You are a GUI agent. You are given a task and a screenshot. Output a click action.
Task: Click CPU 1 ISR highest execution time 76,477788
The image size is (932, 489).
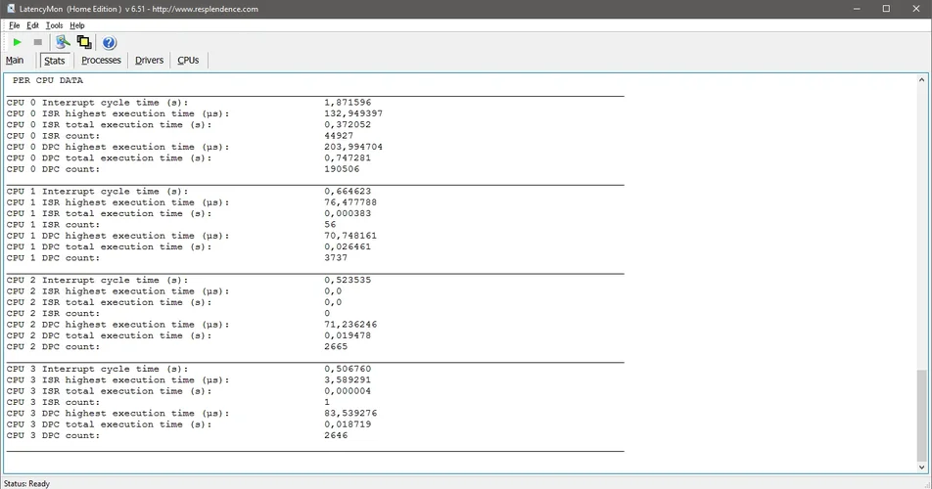coord(350,202)
